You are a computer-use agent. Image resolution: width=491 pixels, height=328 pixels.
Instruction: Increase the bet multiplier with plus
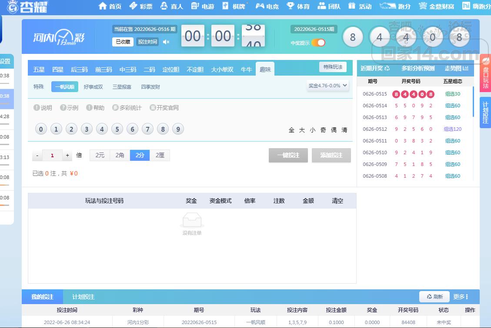tap(67, 156)
